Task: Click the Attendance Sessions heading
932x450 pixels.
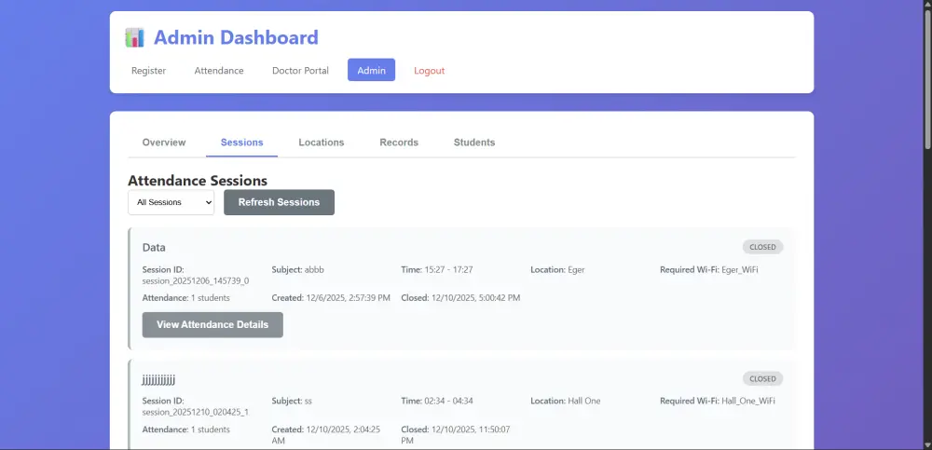Action: coord(198,181)
